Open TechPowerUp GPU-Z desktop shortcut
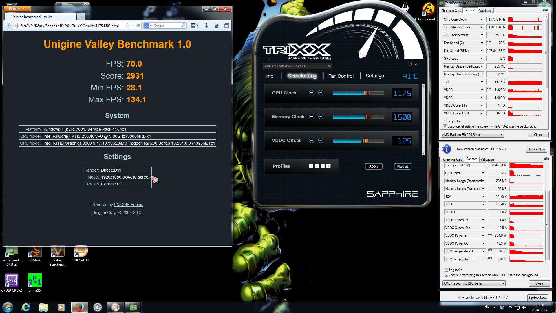Screen dimensions: 556x313 tap(12, 257)
